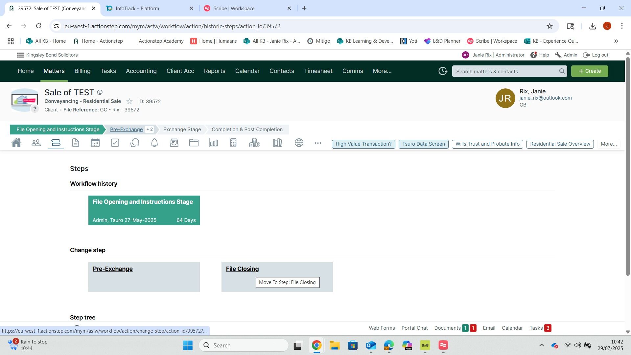The height and width of the screenshot is (355, 631).
Task: Open the three-dots matter toolbar overflow
Action: click(318, 143)
